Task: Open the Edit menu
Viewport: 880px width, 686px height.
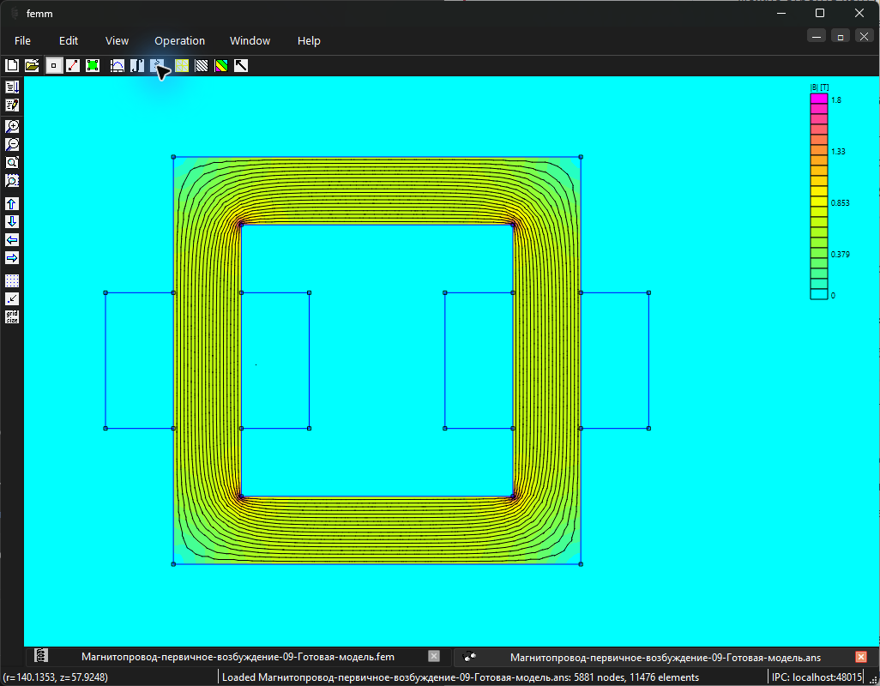Action: pyautogui.click(x=69, y=41)
